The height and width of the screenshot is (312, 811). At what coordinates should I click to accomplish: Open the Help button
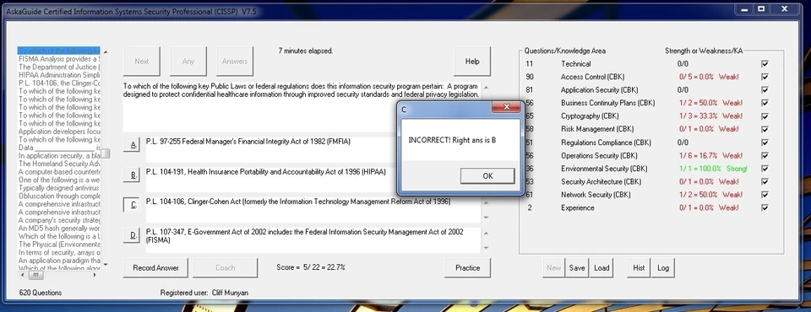tap(472, 61)
